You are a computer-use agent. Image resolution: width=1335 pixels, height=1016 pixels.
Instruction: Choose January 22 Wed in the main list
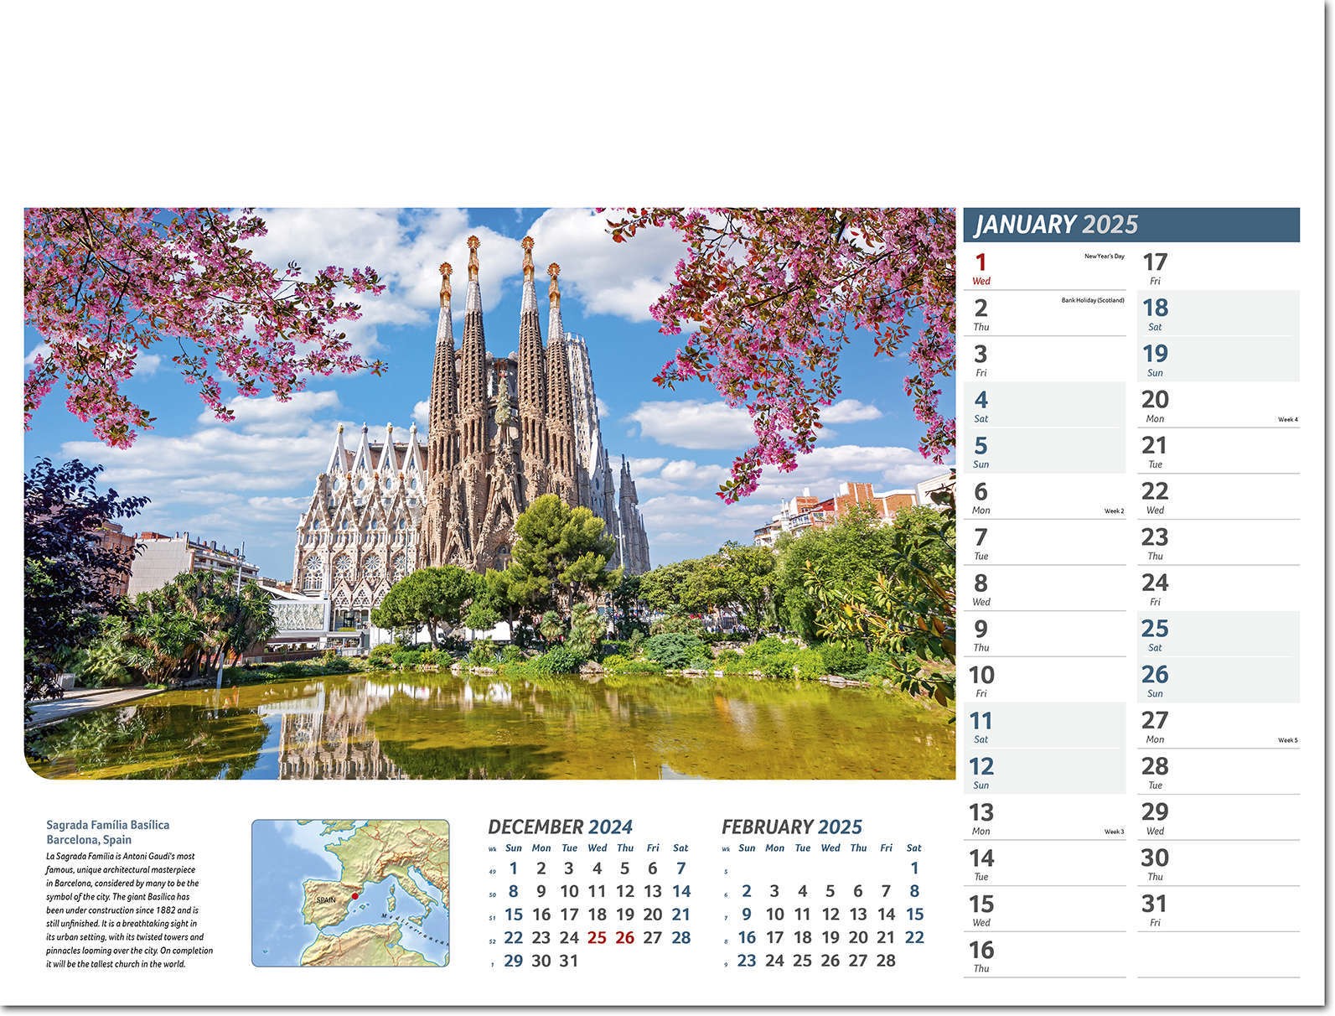(1219, 497)
